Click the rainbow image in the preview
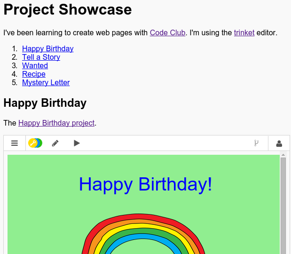The width and height of the screenshot is (291, 254). point(143,234)
